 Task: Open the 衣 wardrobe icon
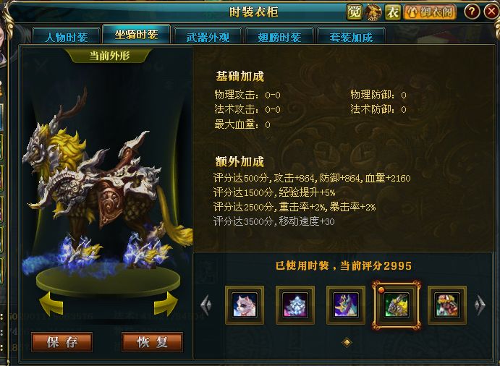click(392, 12)
